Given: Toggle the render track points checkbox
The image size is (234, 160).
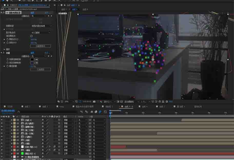Looking at the screenshot, I should coord(32,36).
